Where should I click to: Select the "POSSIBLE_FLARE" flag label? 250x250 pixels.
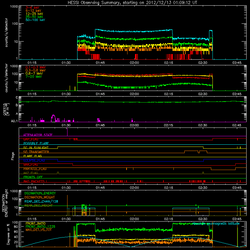coord(36,143)
